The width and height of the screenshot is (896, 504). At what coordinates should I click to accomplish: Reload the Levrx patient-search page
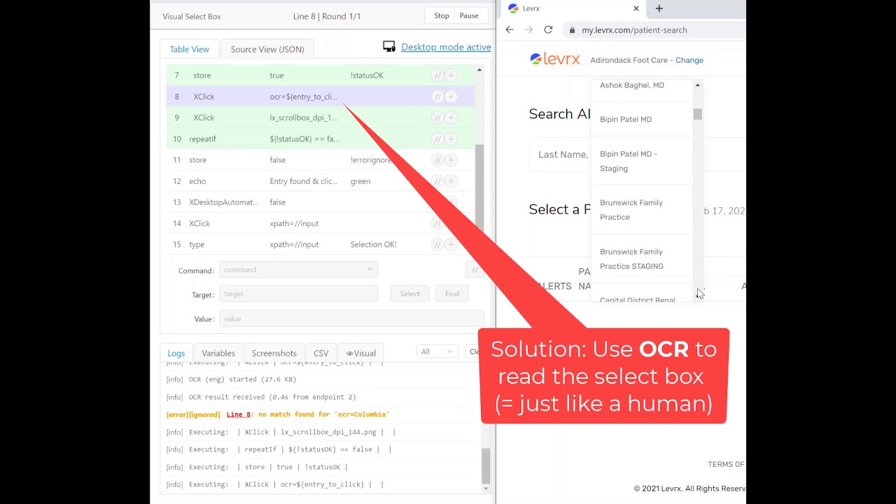click(548, 29)
